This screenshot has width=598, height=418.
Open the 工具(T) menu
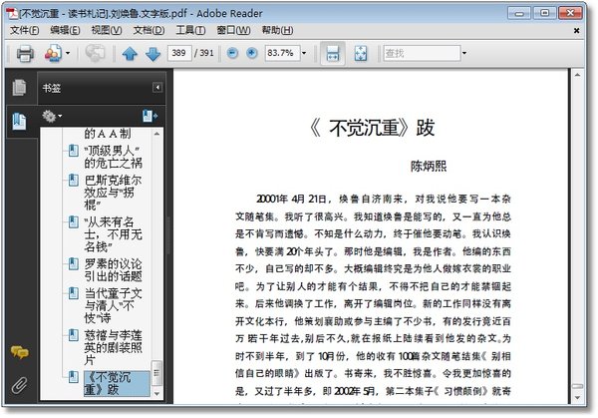(x=190, y=30)
